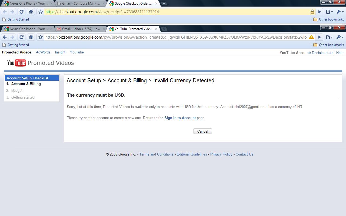Click the YouTube Promoted Videos logo

[x=41, y=63]
